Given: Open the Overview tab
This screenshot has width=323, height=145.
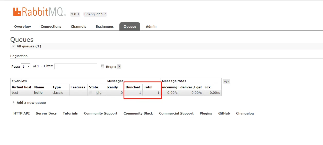Looking at the screenshot, I should 22,26.
